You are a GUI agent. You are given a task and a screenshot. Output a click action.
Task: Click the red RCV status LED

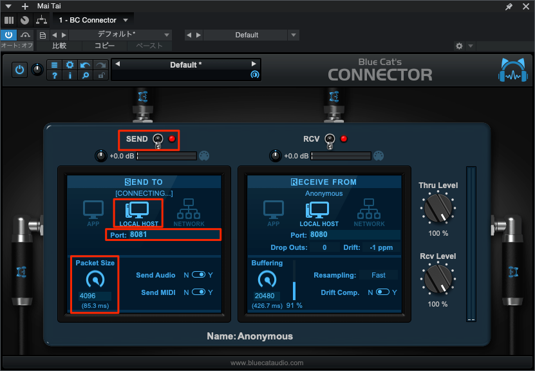pos(344,138)
